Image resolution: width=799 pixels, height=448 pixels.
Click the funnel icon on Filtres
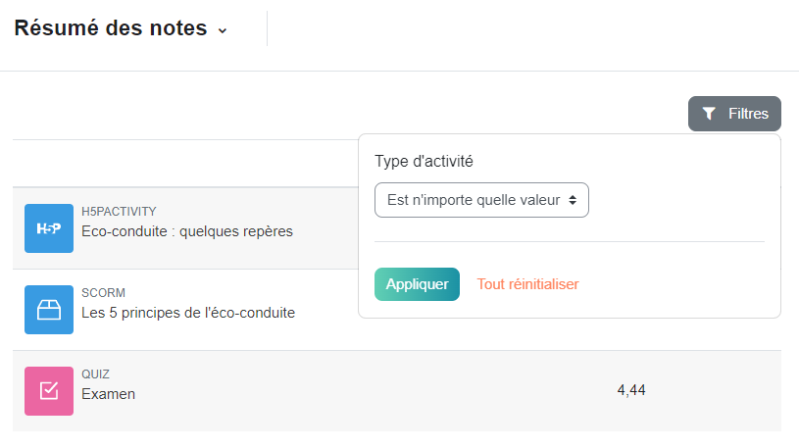tap(709, 114)
